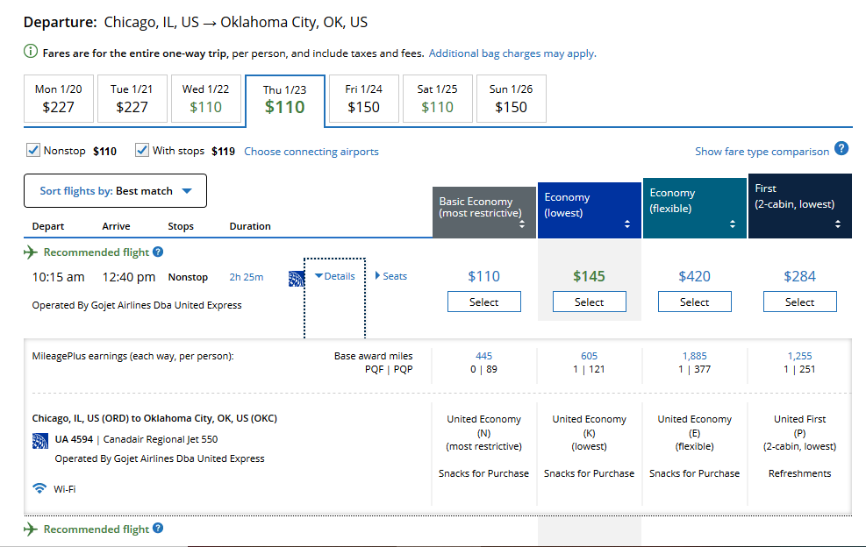Image resolution: width=866 pixels, height=547 pixels.
Task: Select the $420 Economy (flexible) fare
Action: pyautogui.click(x=694, y=302)
